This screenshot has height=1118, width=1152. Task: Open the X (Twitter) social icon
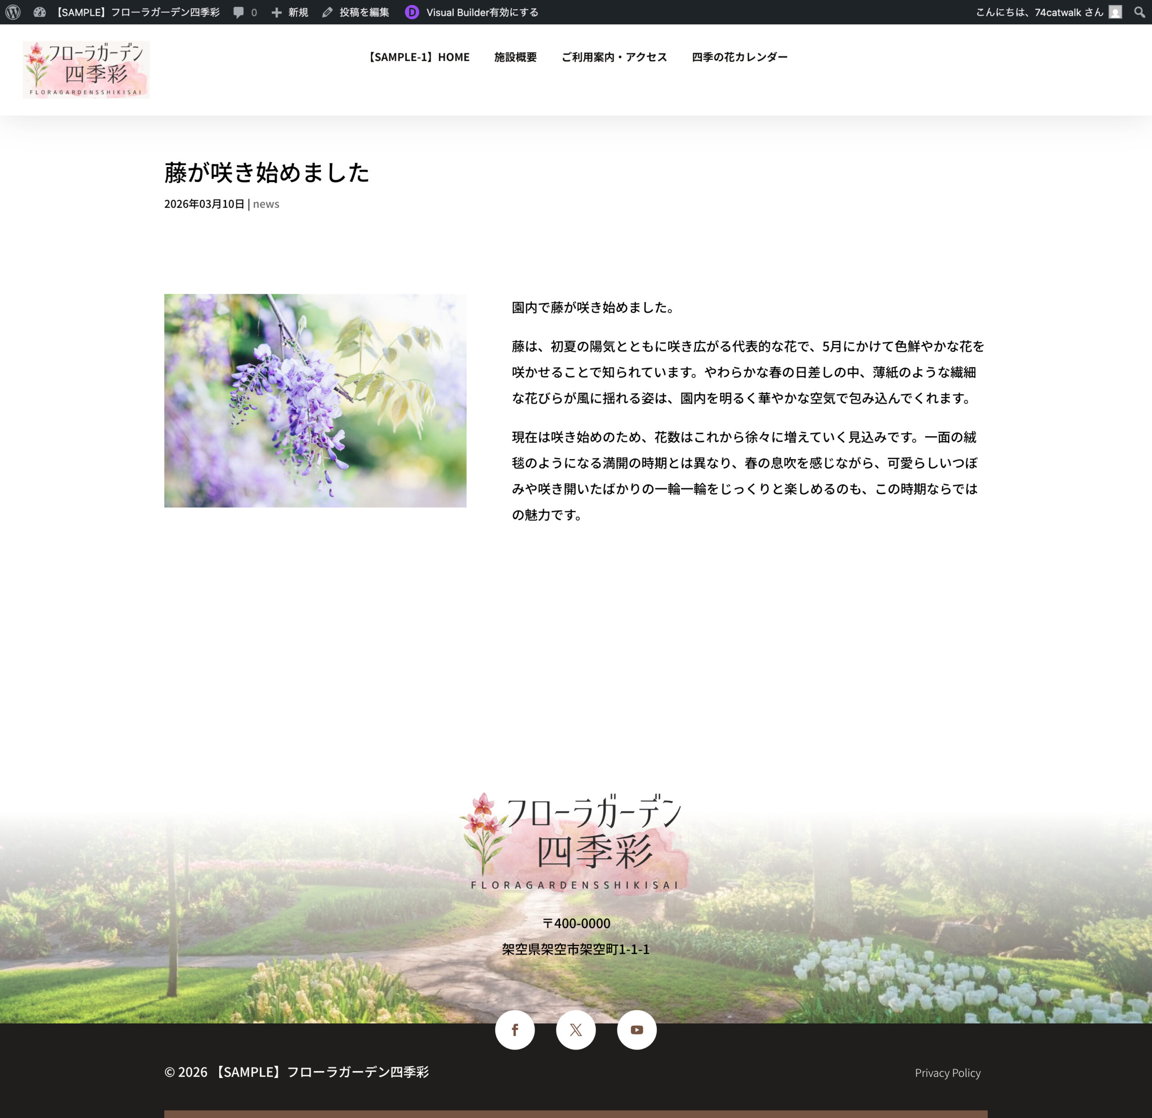point(576,1030)
